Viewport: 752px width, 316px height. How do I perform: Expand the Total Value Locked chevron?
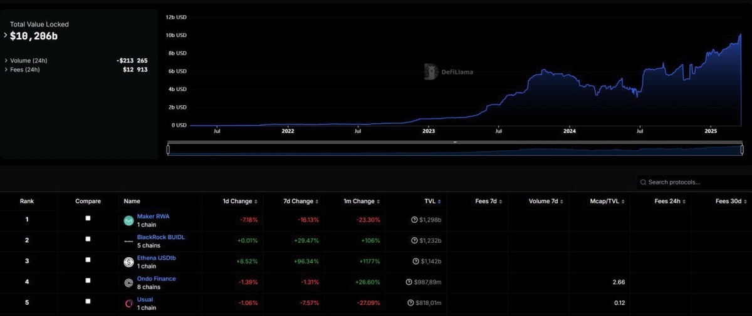6,36
